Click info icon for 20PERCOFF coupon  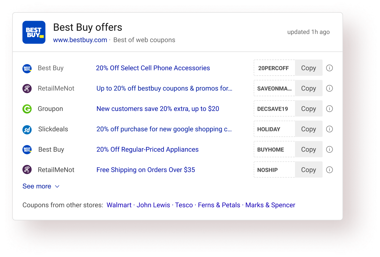click(329, 68)
